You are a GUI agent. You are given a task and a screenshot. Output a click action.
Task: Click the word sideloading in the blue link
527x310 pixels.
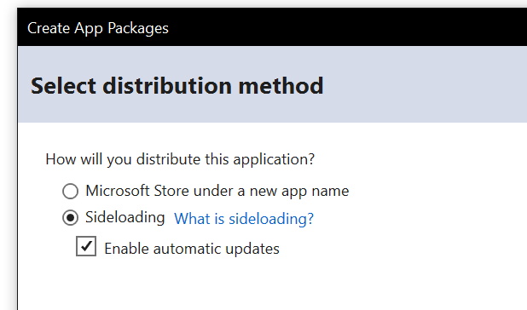pos(271,219)
